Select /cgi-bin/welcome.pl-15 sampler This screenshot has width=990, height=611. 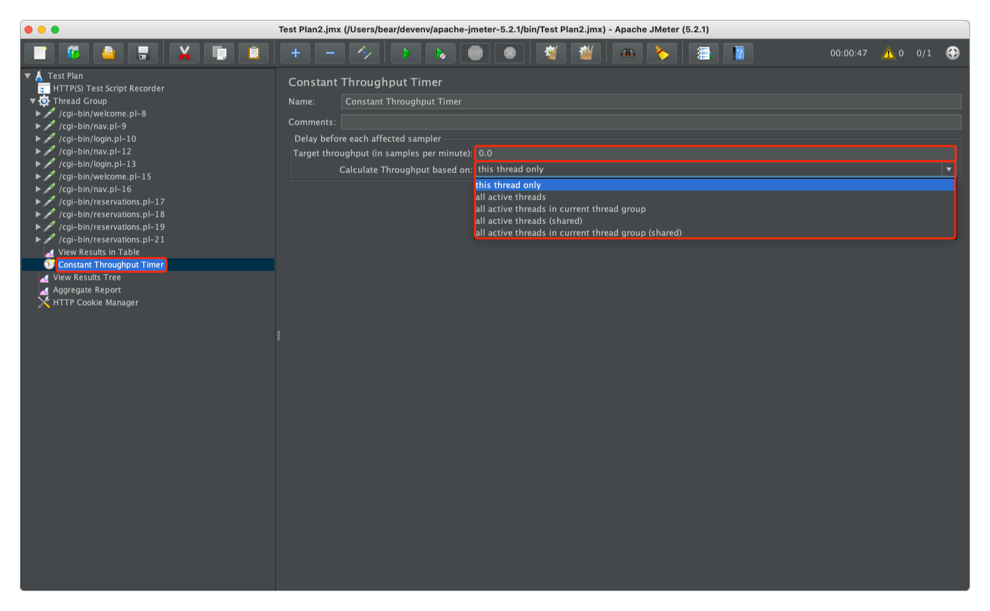[105, 176]
